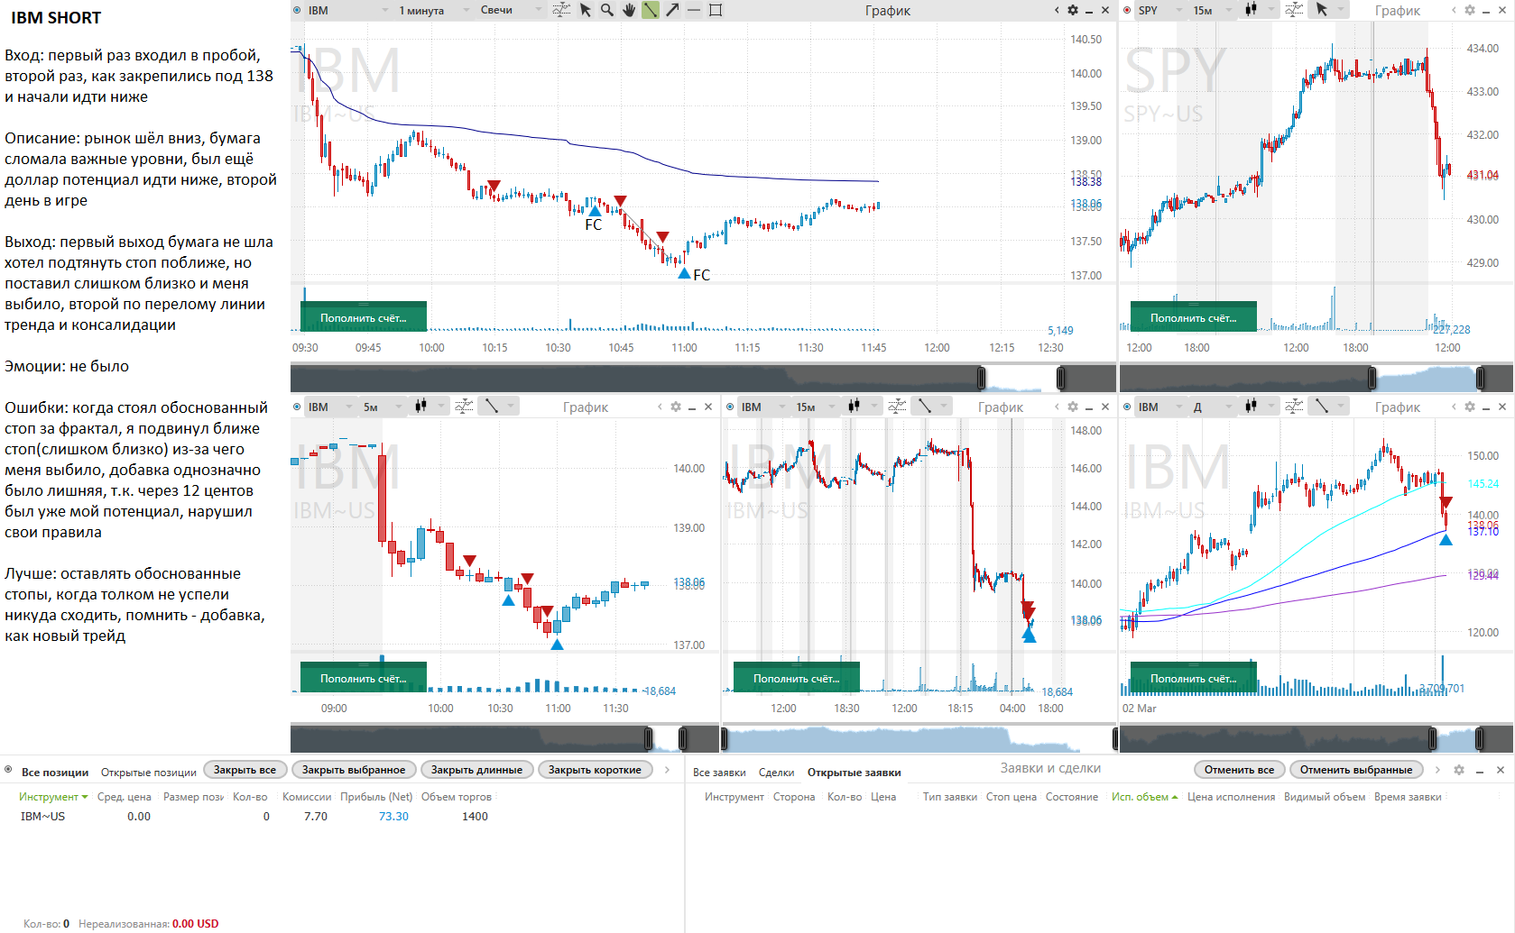Open settings gear of the IBM 5м chart
The width and height of the screenshot is (1515, 933).
tap(676, 407)
